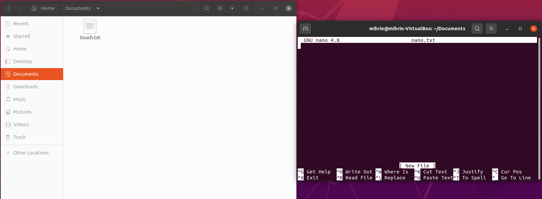Open Recent in the sidebar
The image size is (542, 199).
[x=21, y=24]
